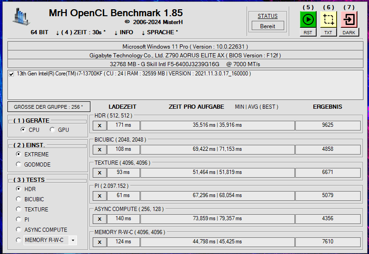Click MEMORY timing 44,798 ms | 45,425 ms
The height and width of the screenshot is (254, 369).
[x=217, y=242]
